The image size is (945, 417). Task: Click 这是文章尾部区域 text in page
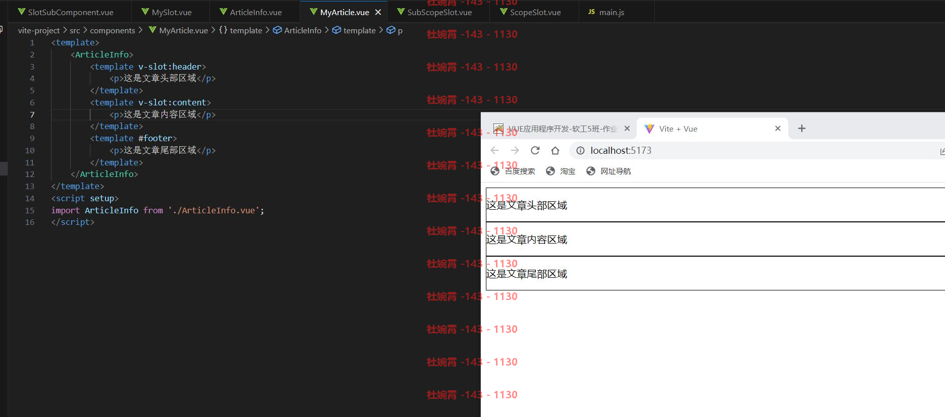coord(527,274)
